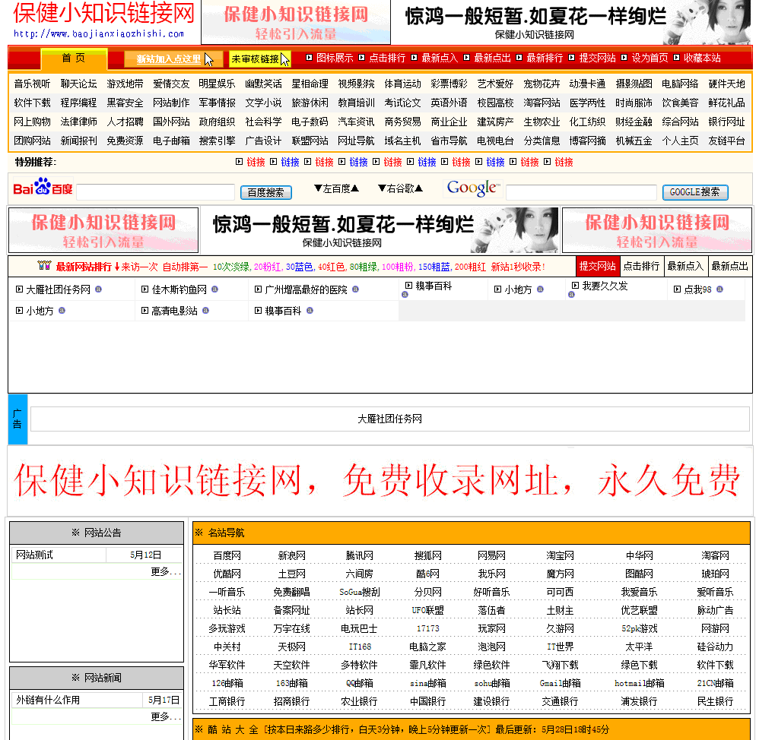Click the small icon after 佳木斯钓鱼网
The image size is (775, 740).
(214, 289)
